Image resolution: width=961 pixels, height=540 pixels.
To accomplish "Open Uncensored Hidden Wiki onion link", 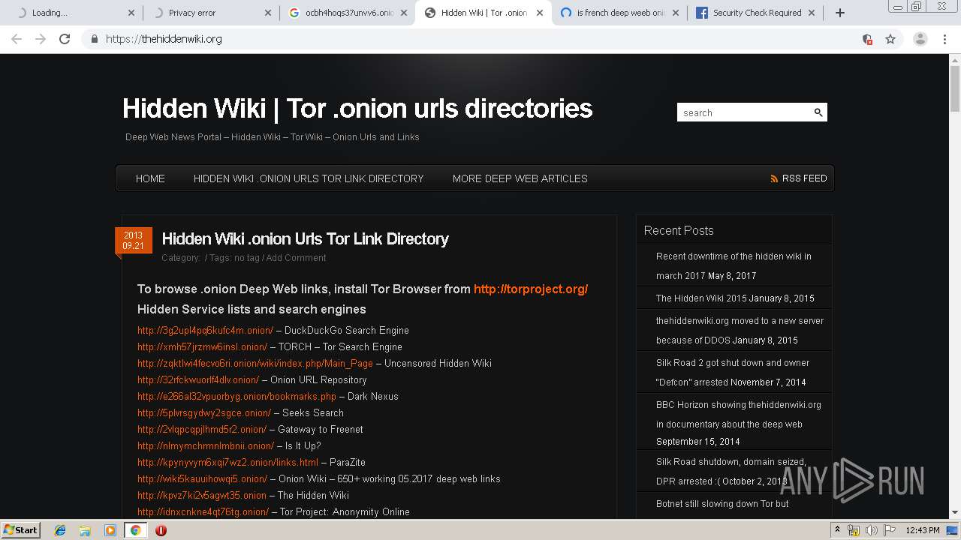I will (255, 364).
